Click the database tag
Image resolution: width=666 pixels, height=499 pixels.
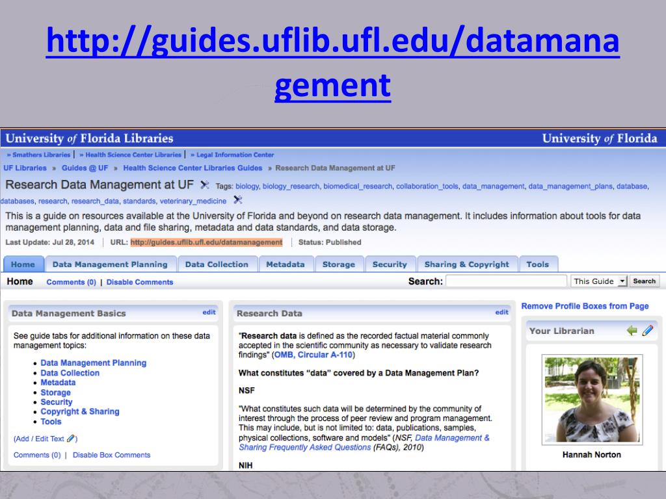pyautogui.click(x=632, y=186)
